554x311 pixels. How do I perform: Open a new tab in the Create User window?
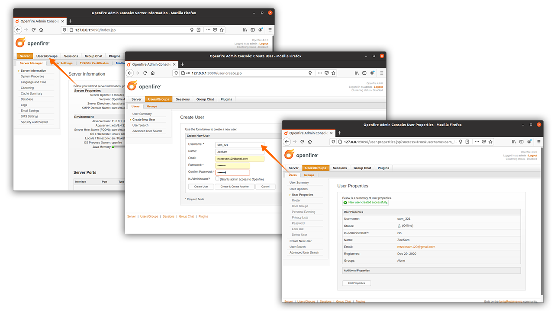pos(182,64)
